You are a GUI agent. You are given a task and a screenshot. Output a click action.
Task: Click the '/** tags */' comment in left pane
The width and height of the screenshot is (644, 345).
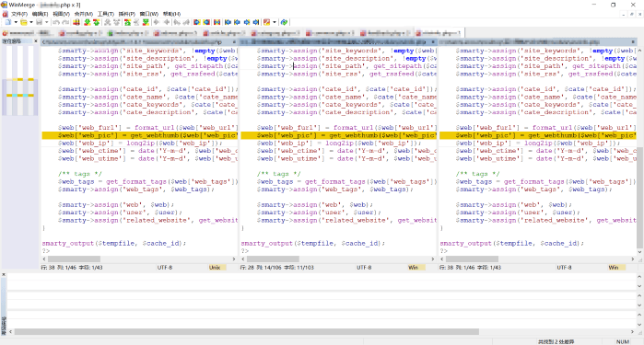click(x=79, y=174)
